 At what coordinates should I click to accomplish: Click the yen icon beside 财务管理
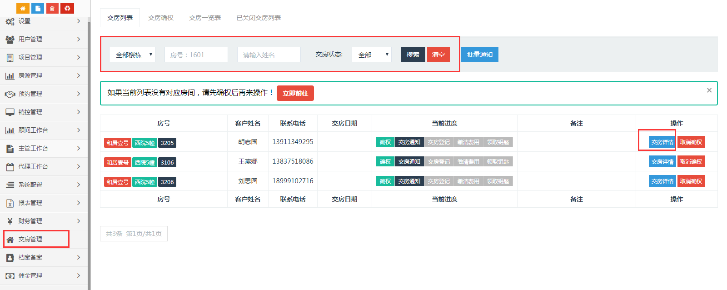coord(10,221)
